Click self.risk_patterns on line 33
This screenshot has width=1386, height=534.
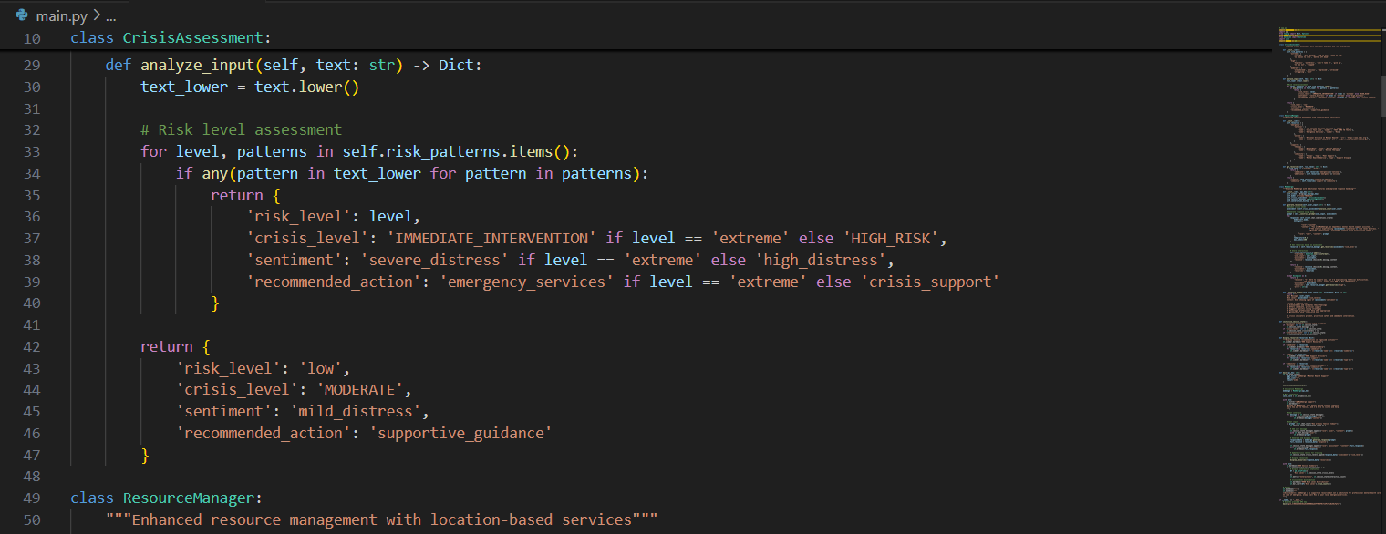click(419, 151)
